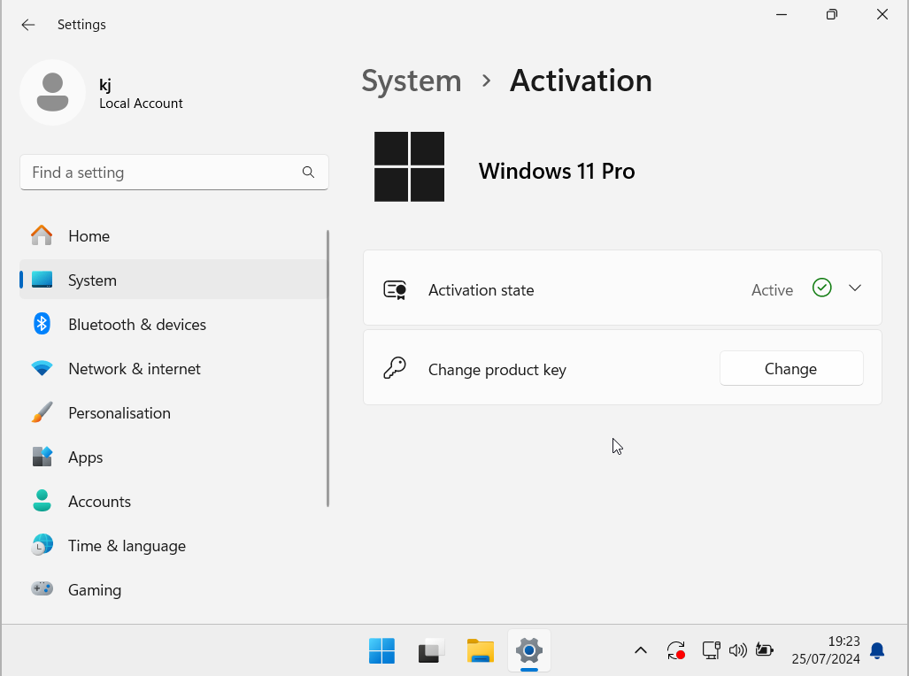This screenshot has width=909, height=676.
Task: Click the product key icon
Action: click(395, 368)
